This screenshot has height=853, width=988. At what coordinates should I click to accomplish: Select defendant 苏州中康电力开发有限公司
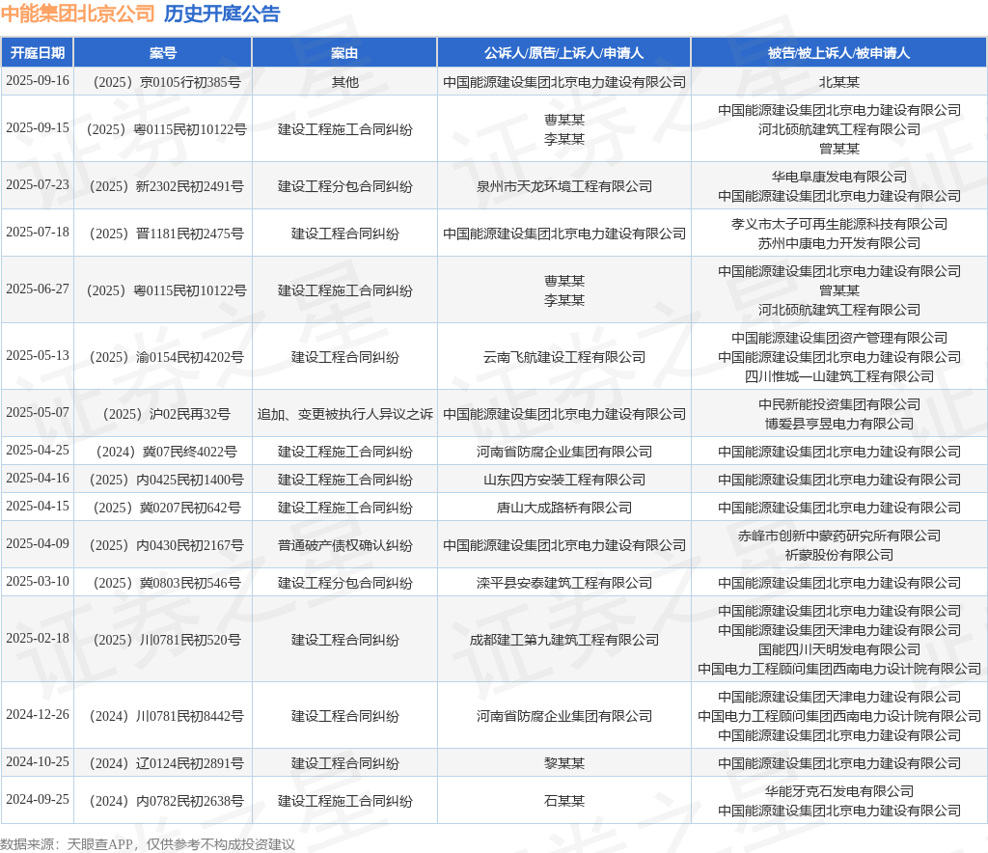(839, 243)
